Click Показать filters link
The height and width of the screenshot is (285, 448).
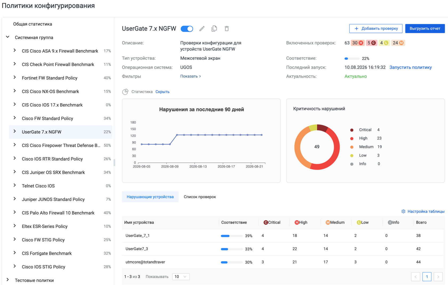(190, 76)
